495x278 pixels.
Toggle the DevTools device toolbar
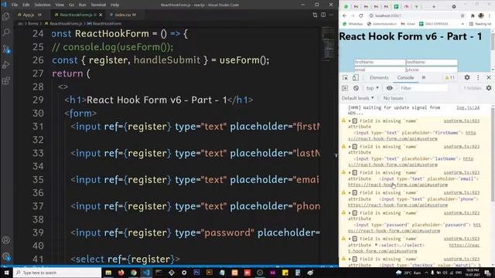click(x=356, y=77)
